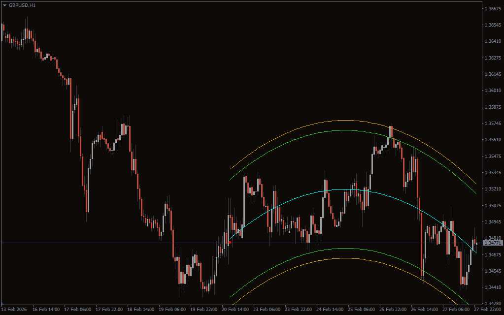
Task: Click the 1.36675 price scale label
Action: click(492, 9)
